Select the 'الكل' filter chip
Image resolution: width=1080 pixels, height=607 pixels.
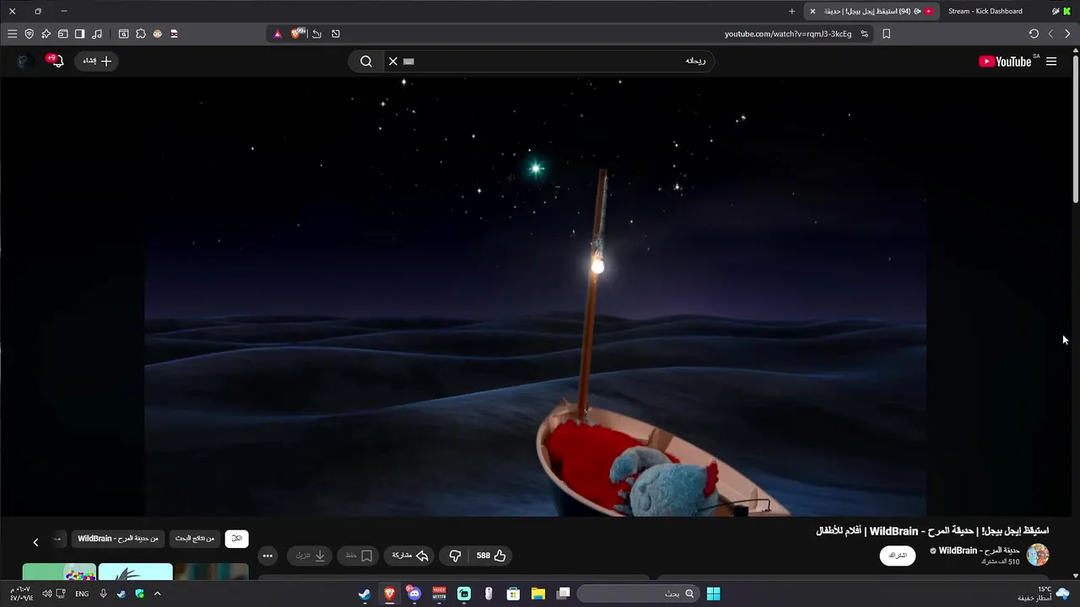[x=236, y=538]
